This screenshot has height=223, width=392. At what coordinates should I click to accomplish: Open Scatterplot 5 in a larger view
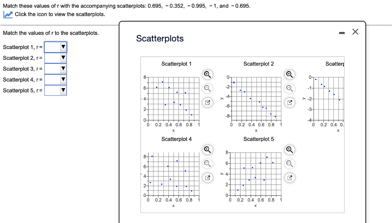[290, 177]
